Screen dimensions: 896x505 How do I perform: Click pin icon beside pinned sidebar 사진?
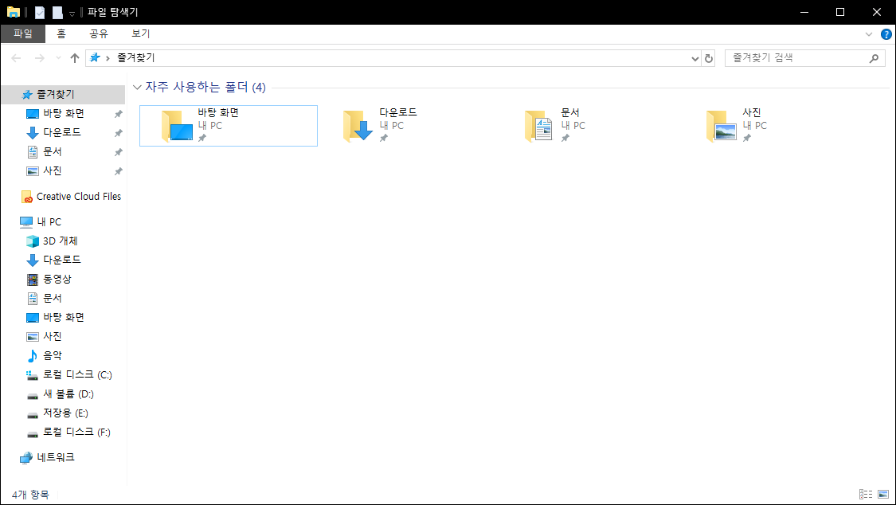coord(119,171)
